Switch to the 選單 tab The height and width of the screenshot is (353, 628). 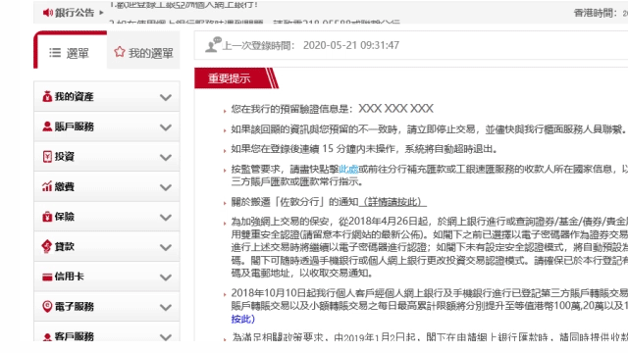point(71,50)
